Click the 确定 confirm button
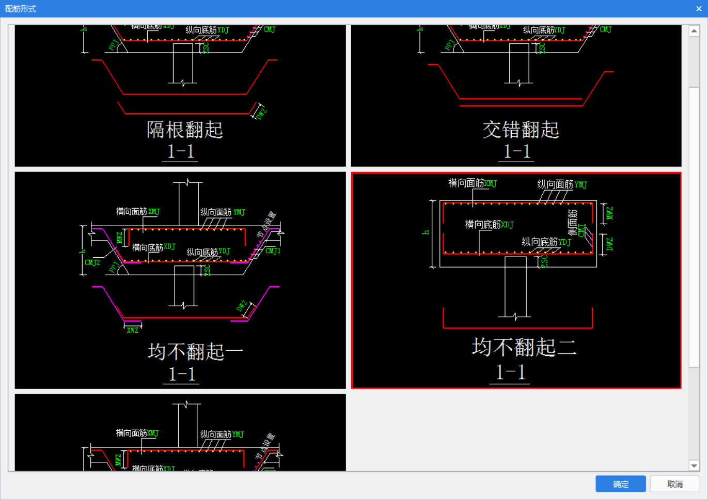The image size is (708, 500). (x=621, y=484)
